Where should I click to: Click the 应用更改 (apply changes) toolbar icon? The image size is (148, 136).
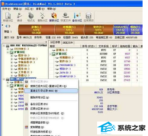tap(89, 17)
